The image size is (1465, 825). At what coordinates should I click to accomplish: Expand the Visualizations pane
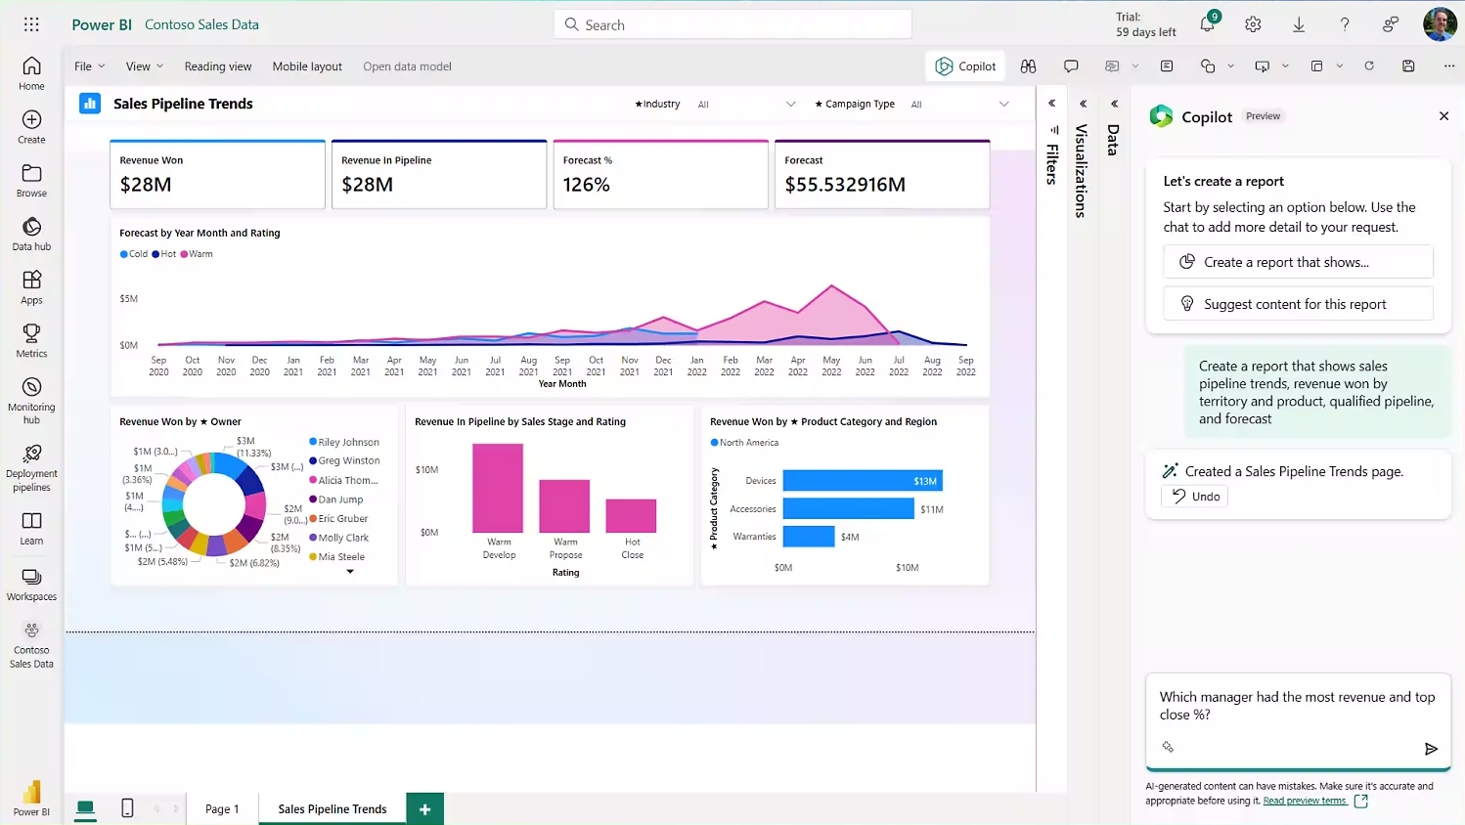point(1083,104)
